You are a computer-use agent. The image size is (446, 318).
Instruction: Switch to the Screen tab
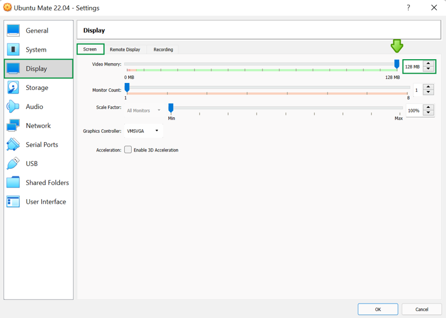click(90, 49)
